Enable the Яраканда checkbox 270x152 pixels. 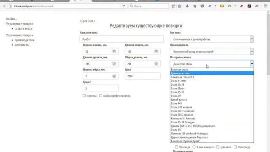pos(176,147)
